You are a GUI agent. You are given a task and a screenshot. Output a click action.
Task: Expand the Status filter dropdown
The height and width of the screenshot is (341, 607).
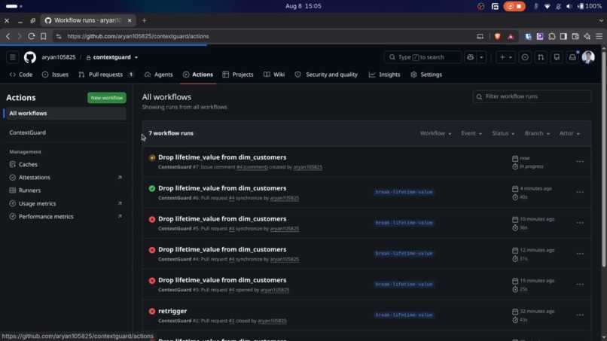coord(503,133)
